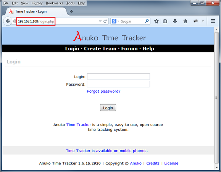Click the Forgot password? link

pyautogui.click(x=103, y=91)
